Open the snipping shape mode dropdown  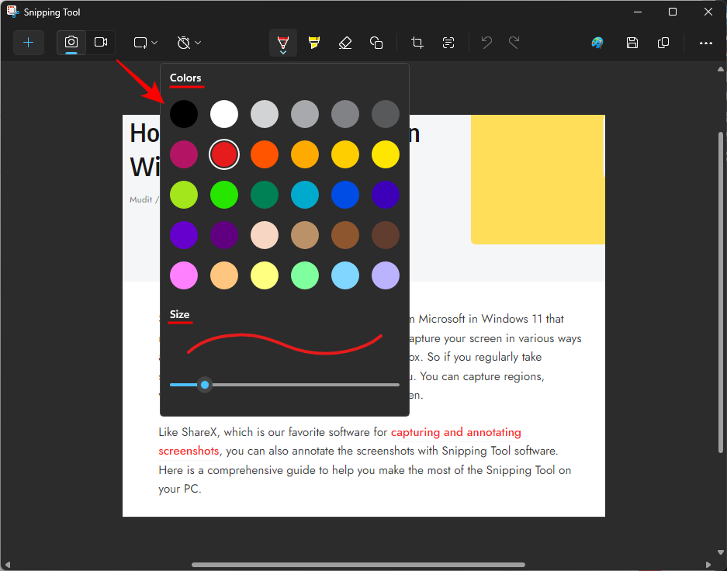[146, 43]
